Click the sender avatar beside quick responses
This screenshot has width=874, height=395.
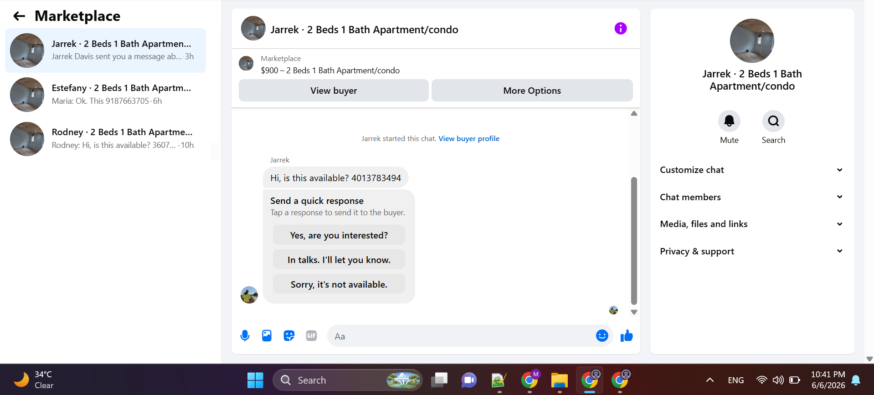[249, 295]
